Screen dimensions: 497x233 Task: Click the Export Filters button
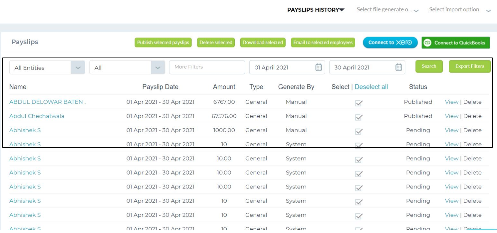pyautogui.click(x=470, y=66)
